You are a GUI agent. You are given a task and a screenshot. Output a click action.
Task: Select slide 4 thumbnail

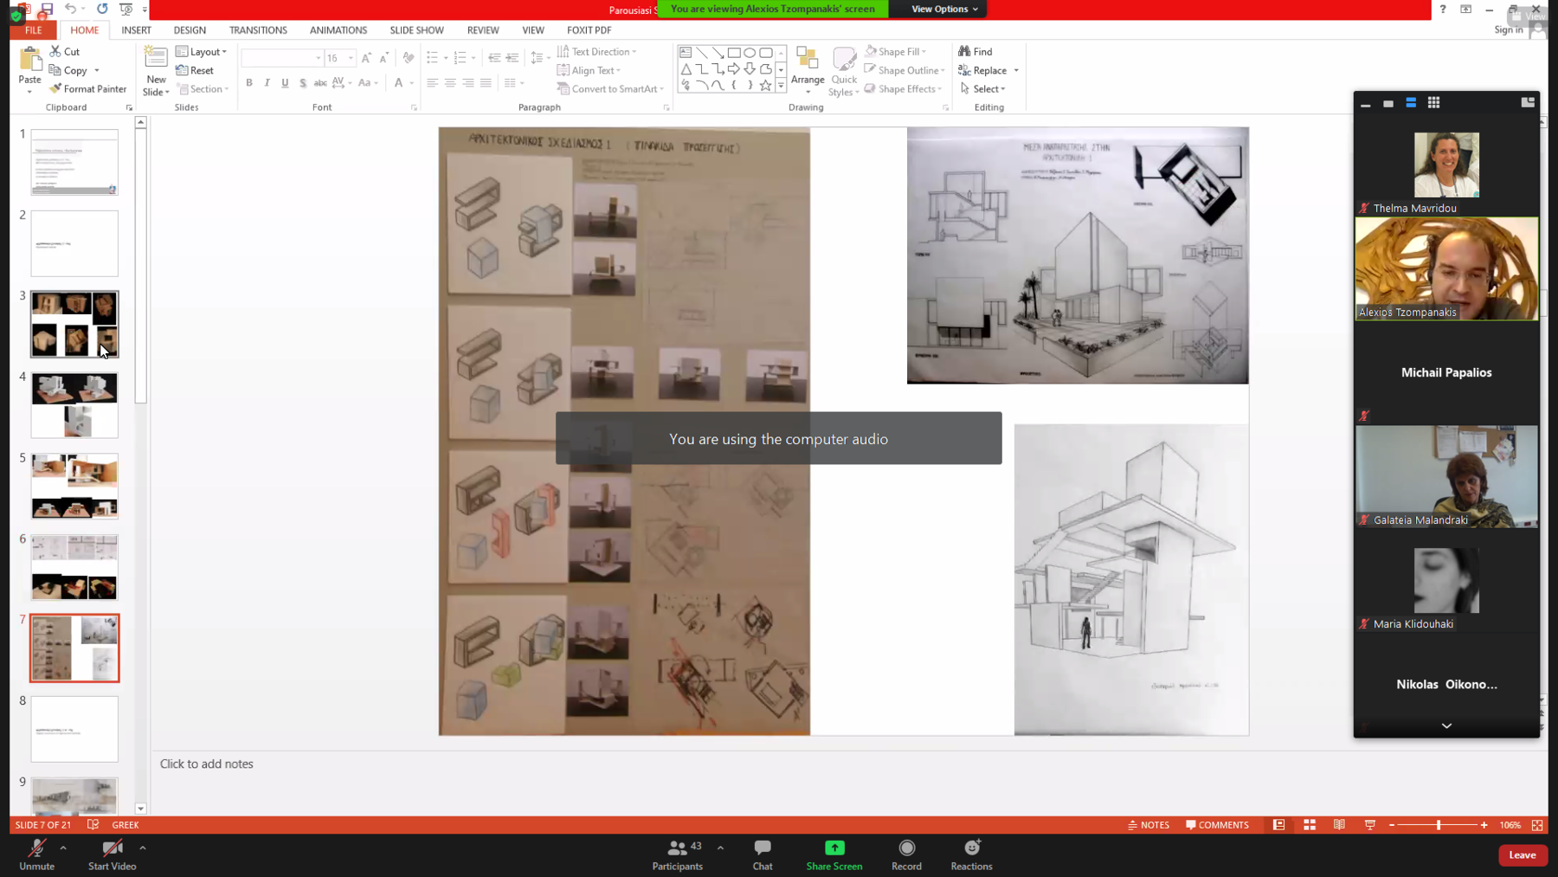tap(74, 405)
